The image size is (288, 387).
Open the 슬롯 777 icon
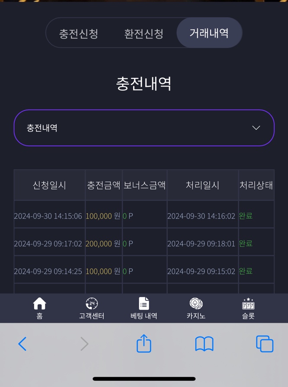pyautogui.click(x=248, y=303)
